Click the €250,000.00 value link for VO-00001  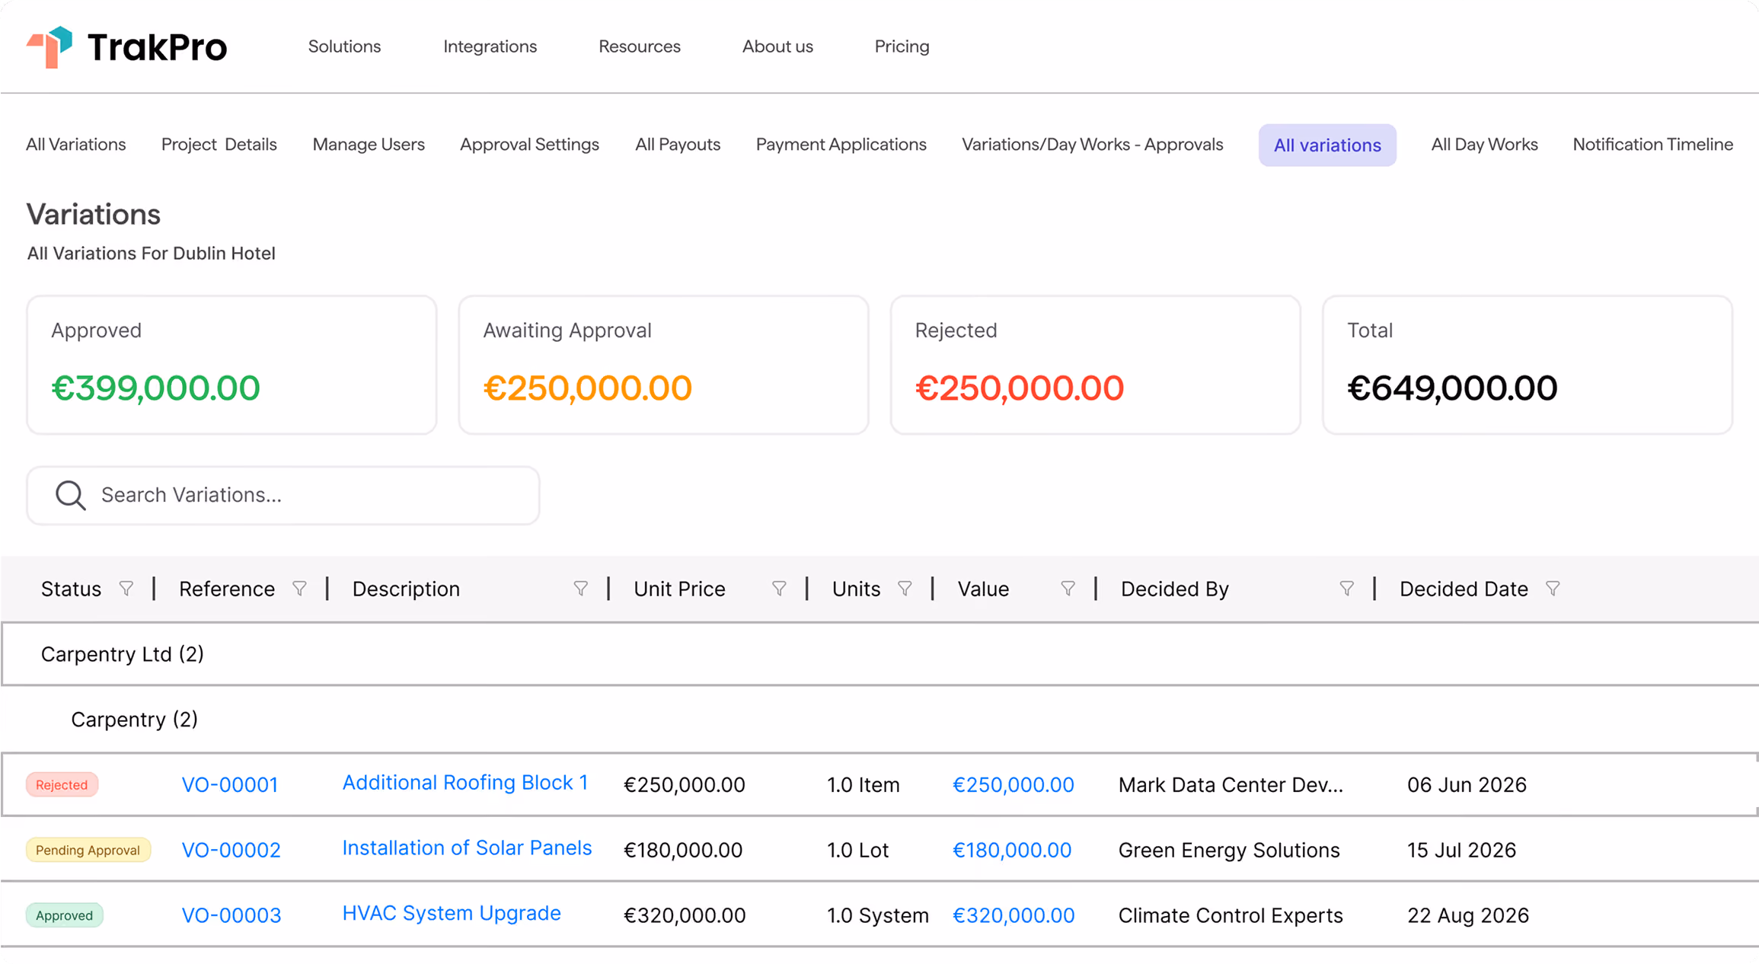click(x=1014, y=785)
